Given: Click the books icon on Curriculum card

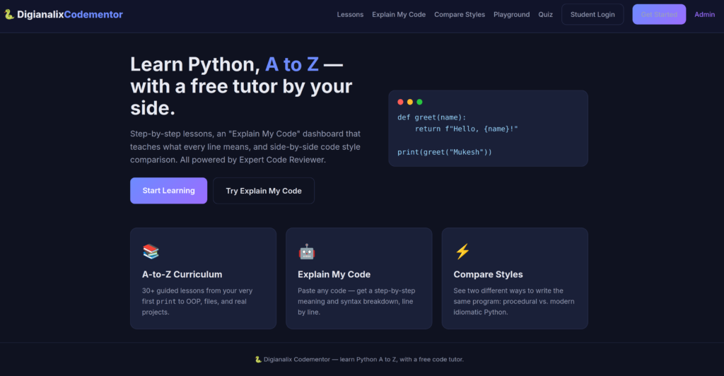Looking at the screenshot, I should 151,252.
